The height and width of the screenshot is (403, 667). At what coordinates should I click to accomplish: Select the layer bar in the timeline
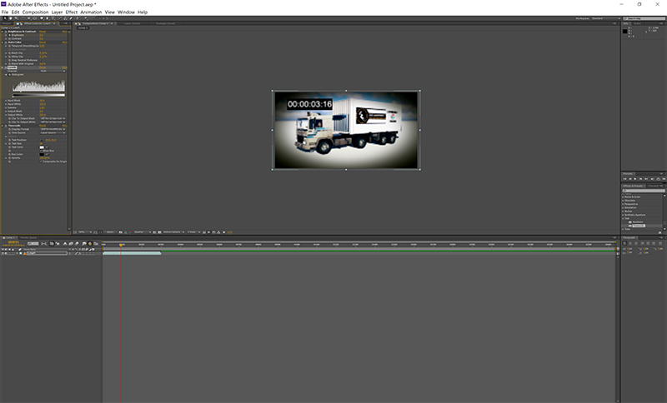132,253
